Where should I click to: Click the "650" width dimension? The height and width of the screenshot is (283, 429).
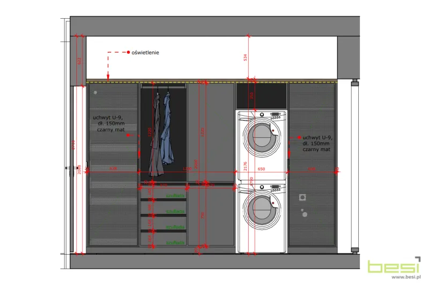click(x=261, y=169)
